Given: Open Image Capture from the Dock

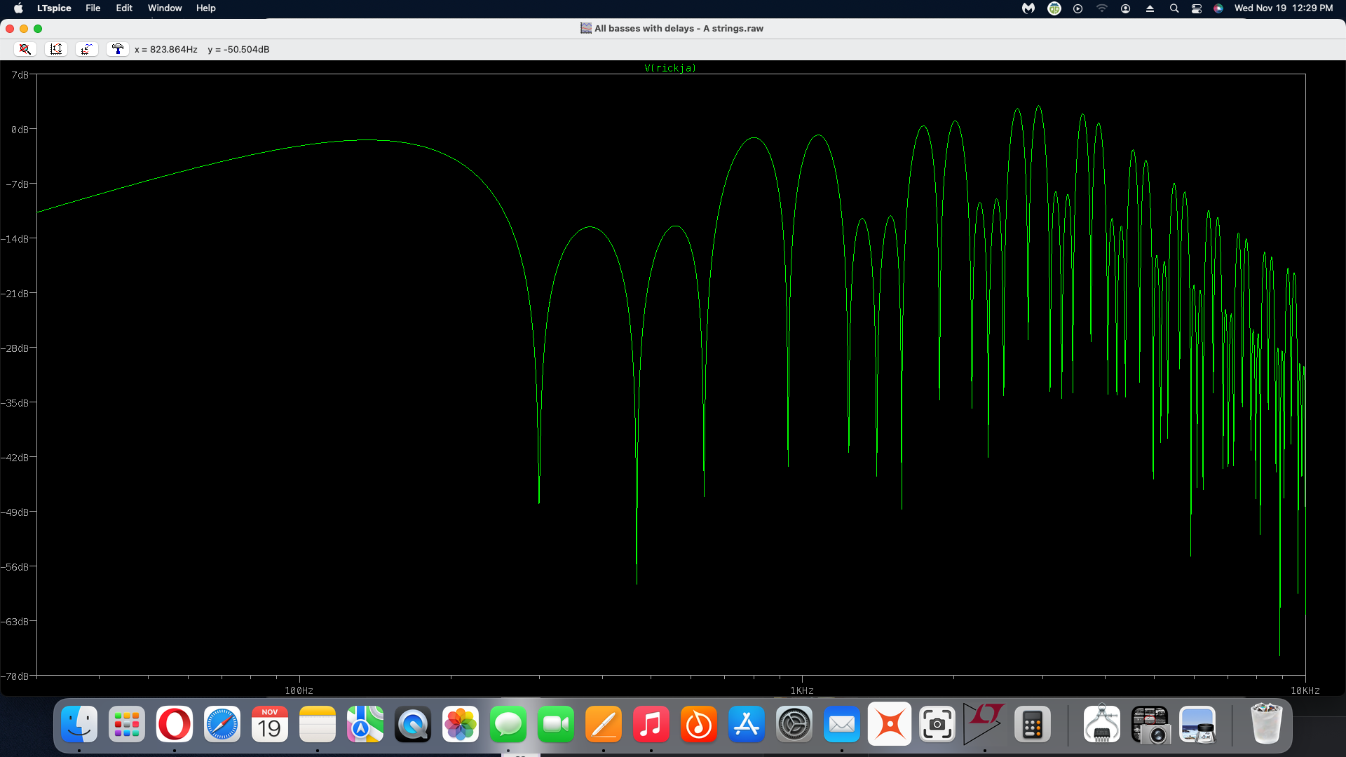Looking at the screenshot, I should pos(1150,724).
